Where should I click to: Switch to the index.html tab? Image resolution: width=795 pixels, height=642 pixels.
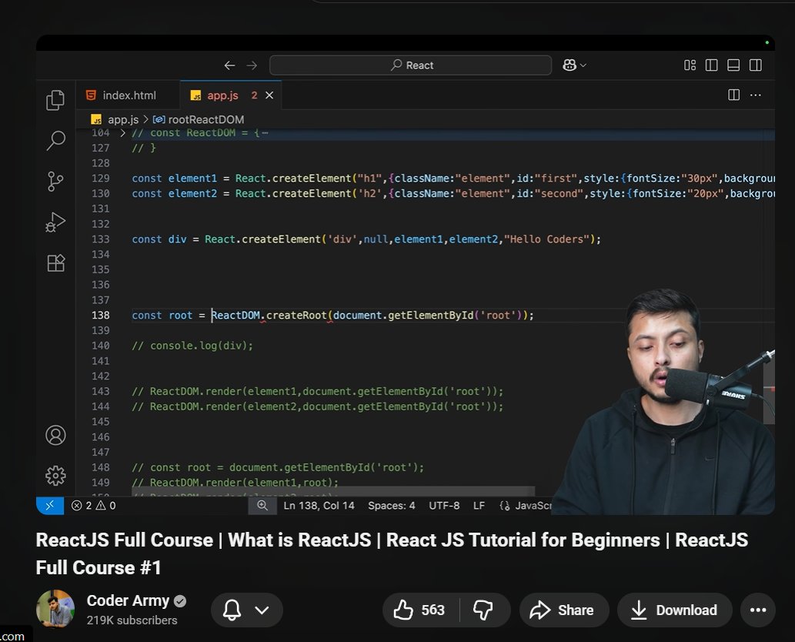click(127, 95)
